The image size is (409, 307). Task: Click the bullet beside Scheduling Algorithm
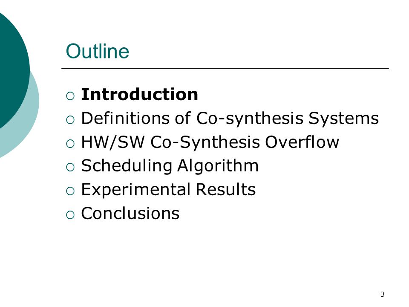coord(70,167)
